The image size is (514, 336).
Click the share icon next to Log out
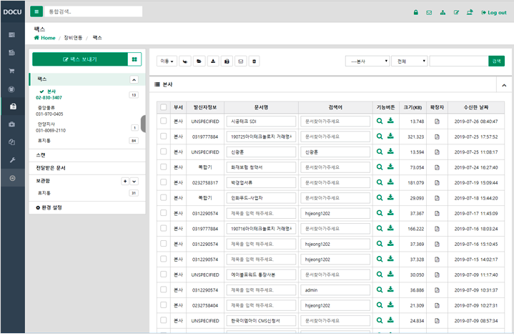470,12
